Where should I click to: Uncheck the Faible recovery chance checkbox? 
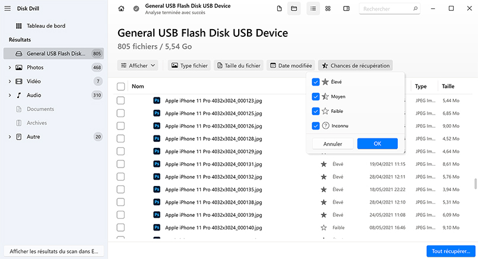(316, 111)
